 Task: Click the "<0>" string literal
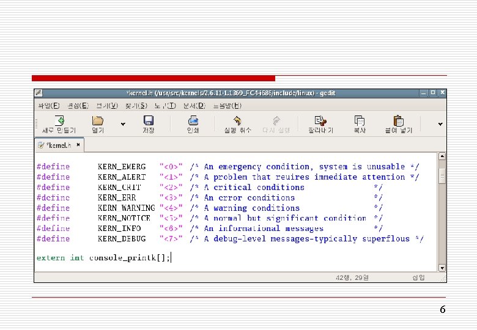tap(171, 167)
